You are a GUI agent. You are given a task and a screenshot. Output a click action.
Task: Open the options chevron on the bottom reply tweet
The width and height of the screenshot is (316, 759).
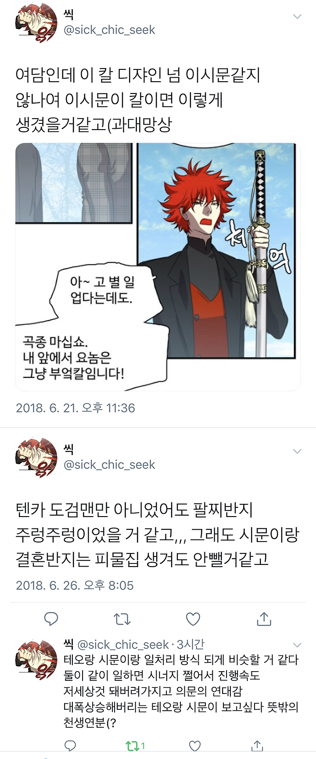coord(297,645)
